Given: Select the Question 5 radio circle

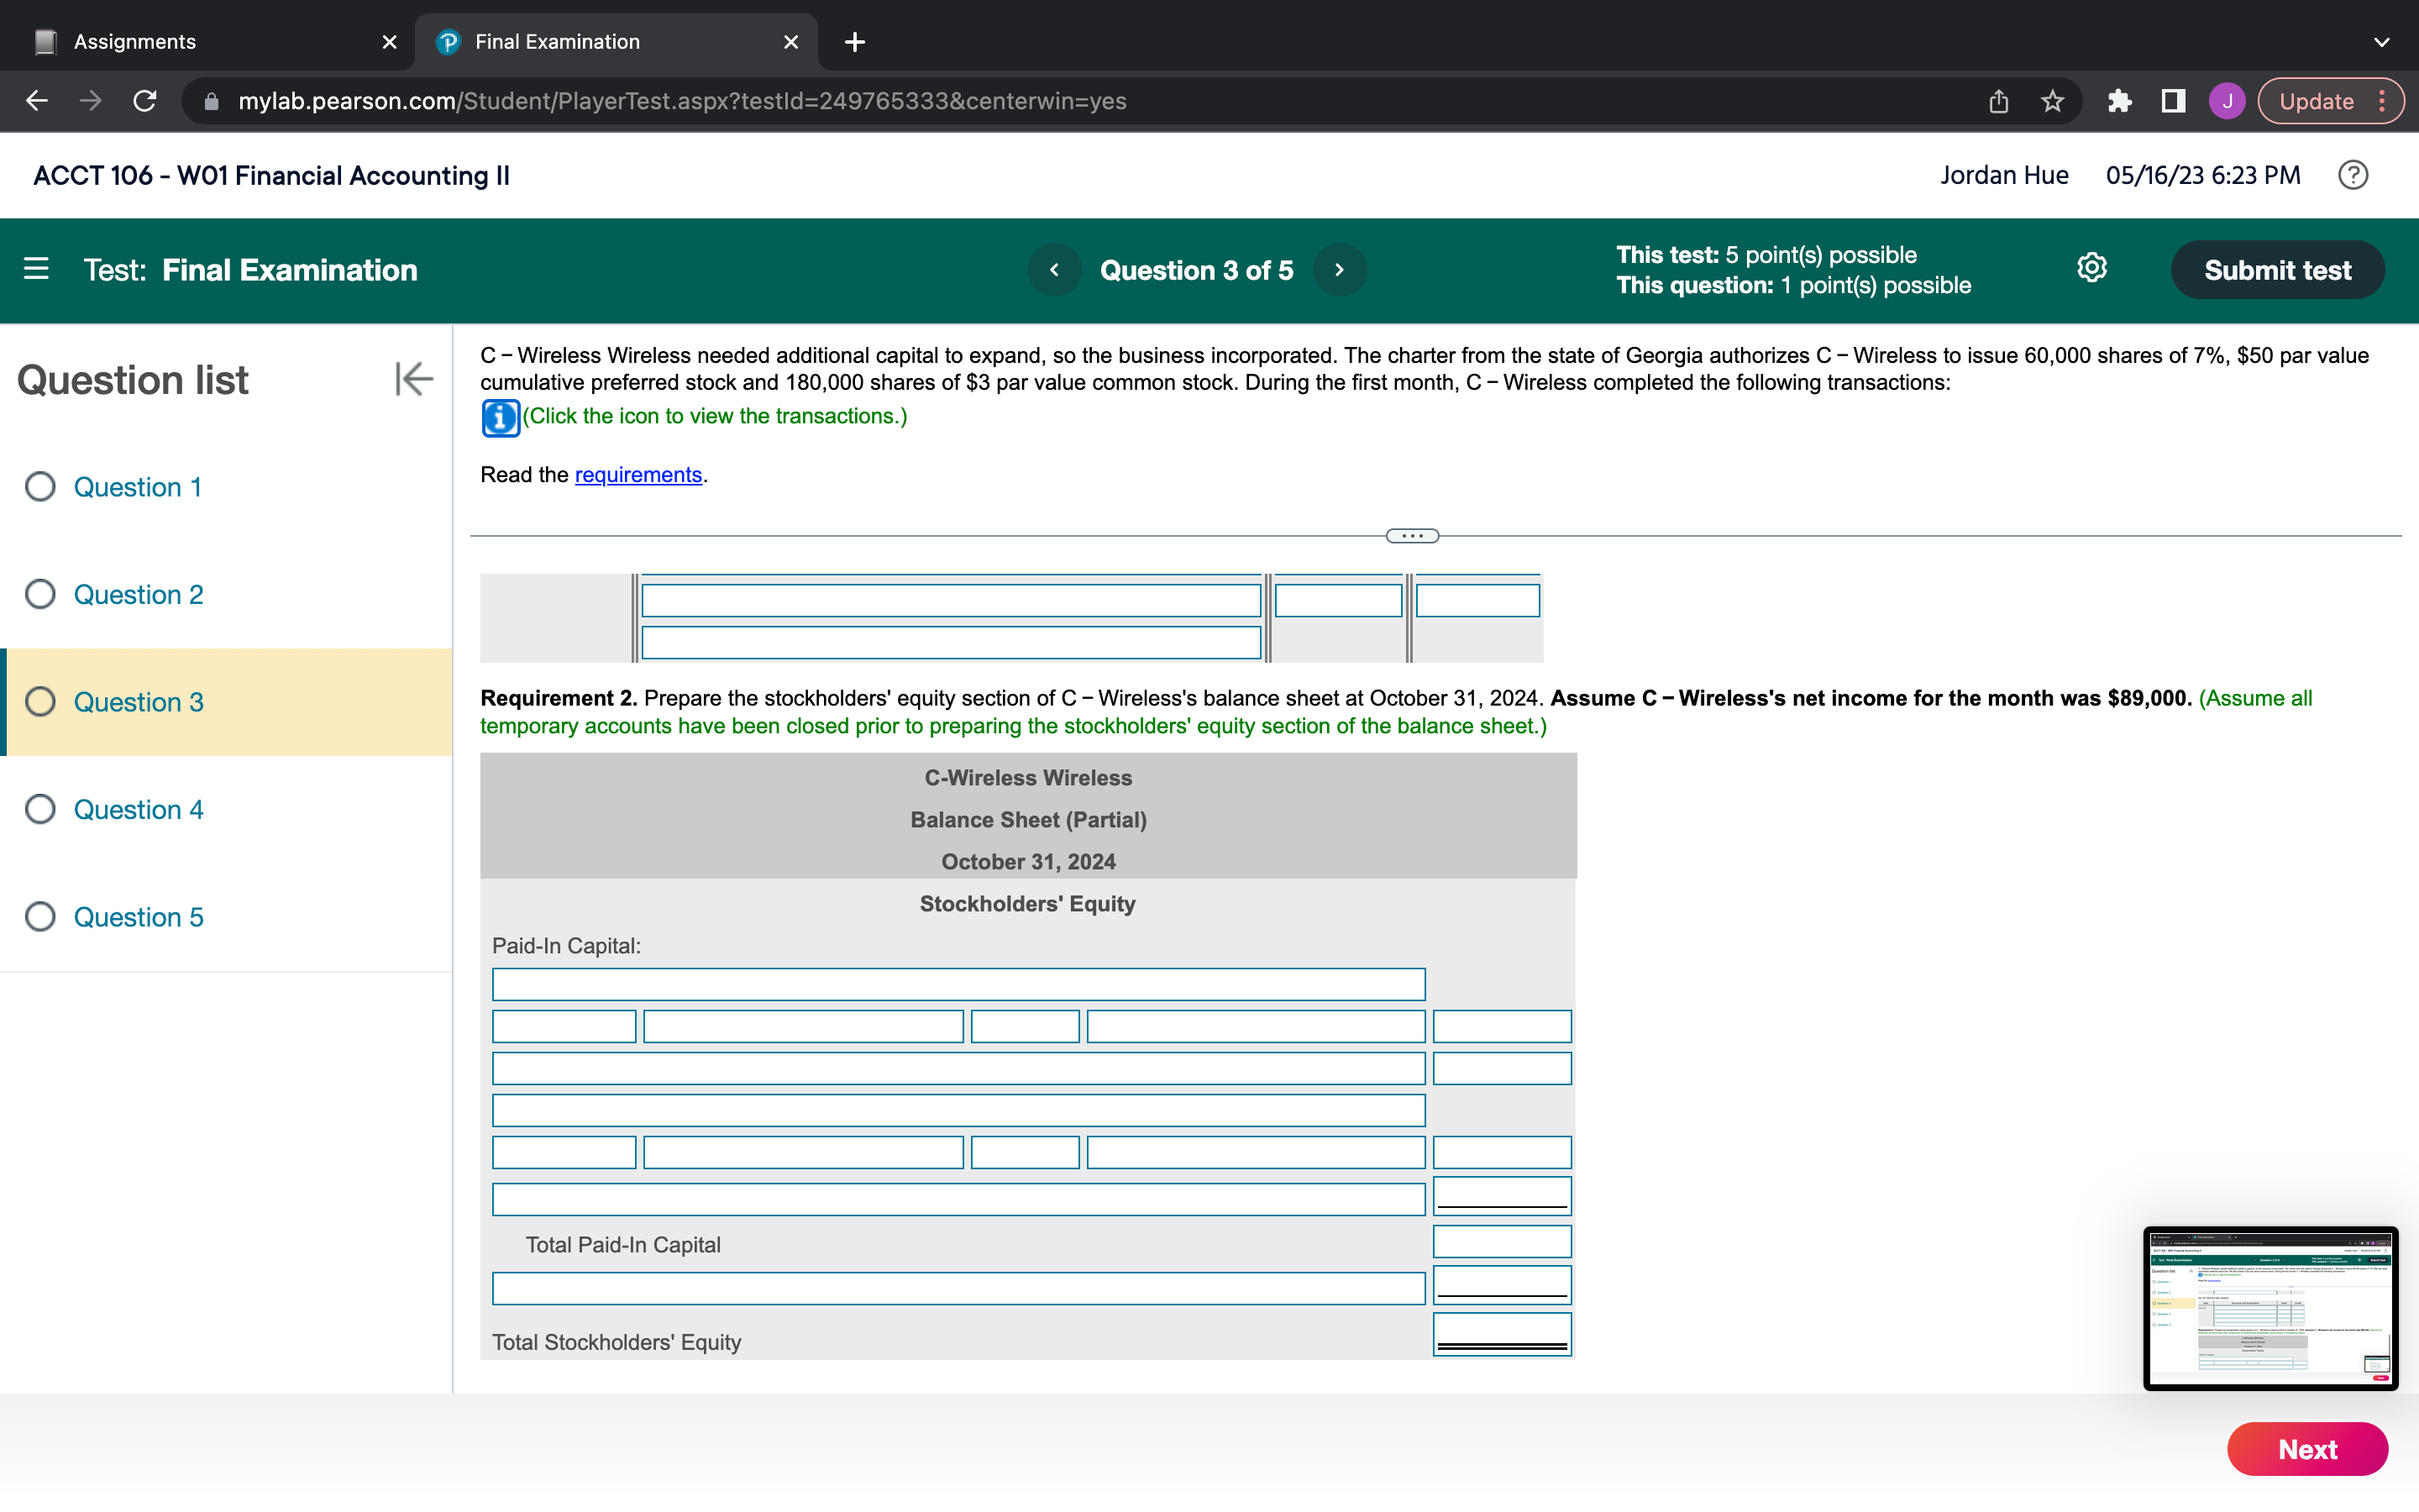Looking at the screenshot, I should click(40, 917).
